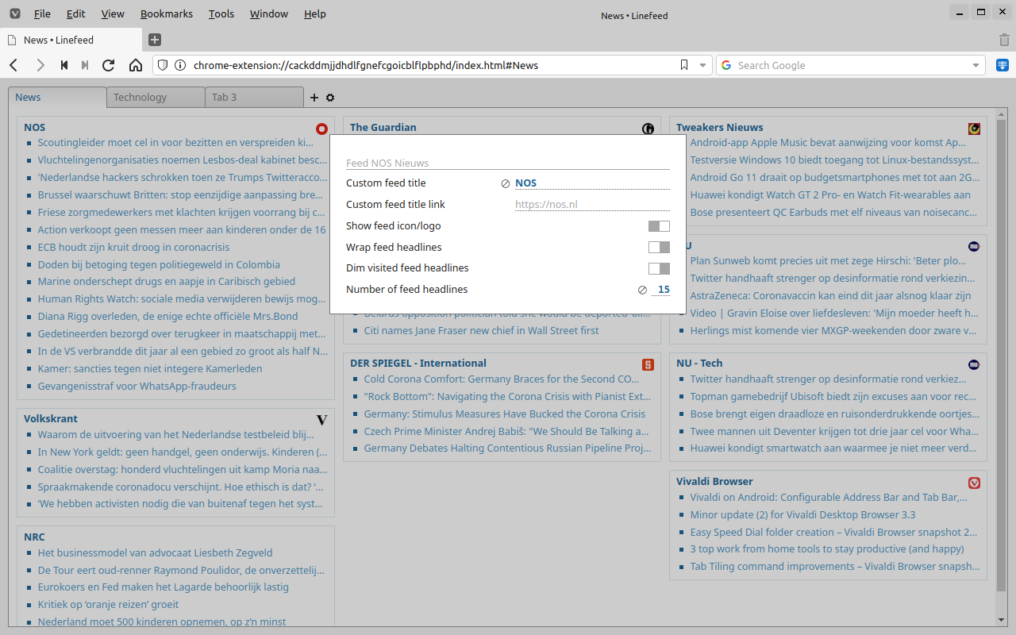Click the DER SPIEGEL feed icon
1016x635 pixels.
coord(648,364)
